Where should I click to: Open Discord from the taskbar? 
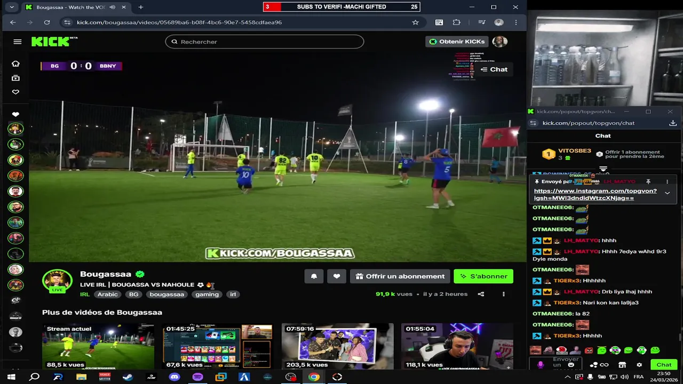(174, 377)
